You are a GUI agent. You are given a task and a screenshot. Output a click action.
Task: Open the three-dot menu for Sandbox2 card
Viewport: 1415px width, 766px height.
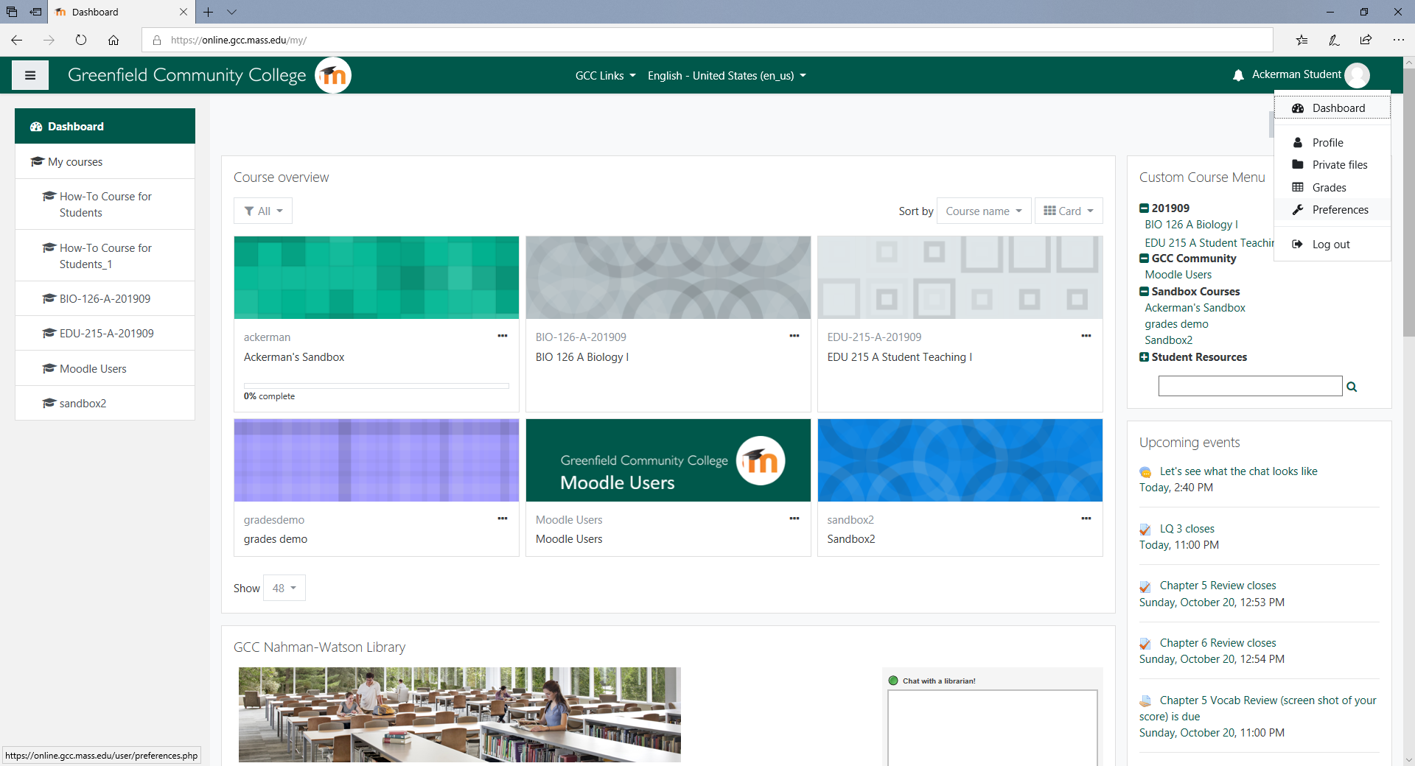[1086, 519]
